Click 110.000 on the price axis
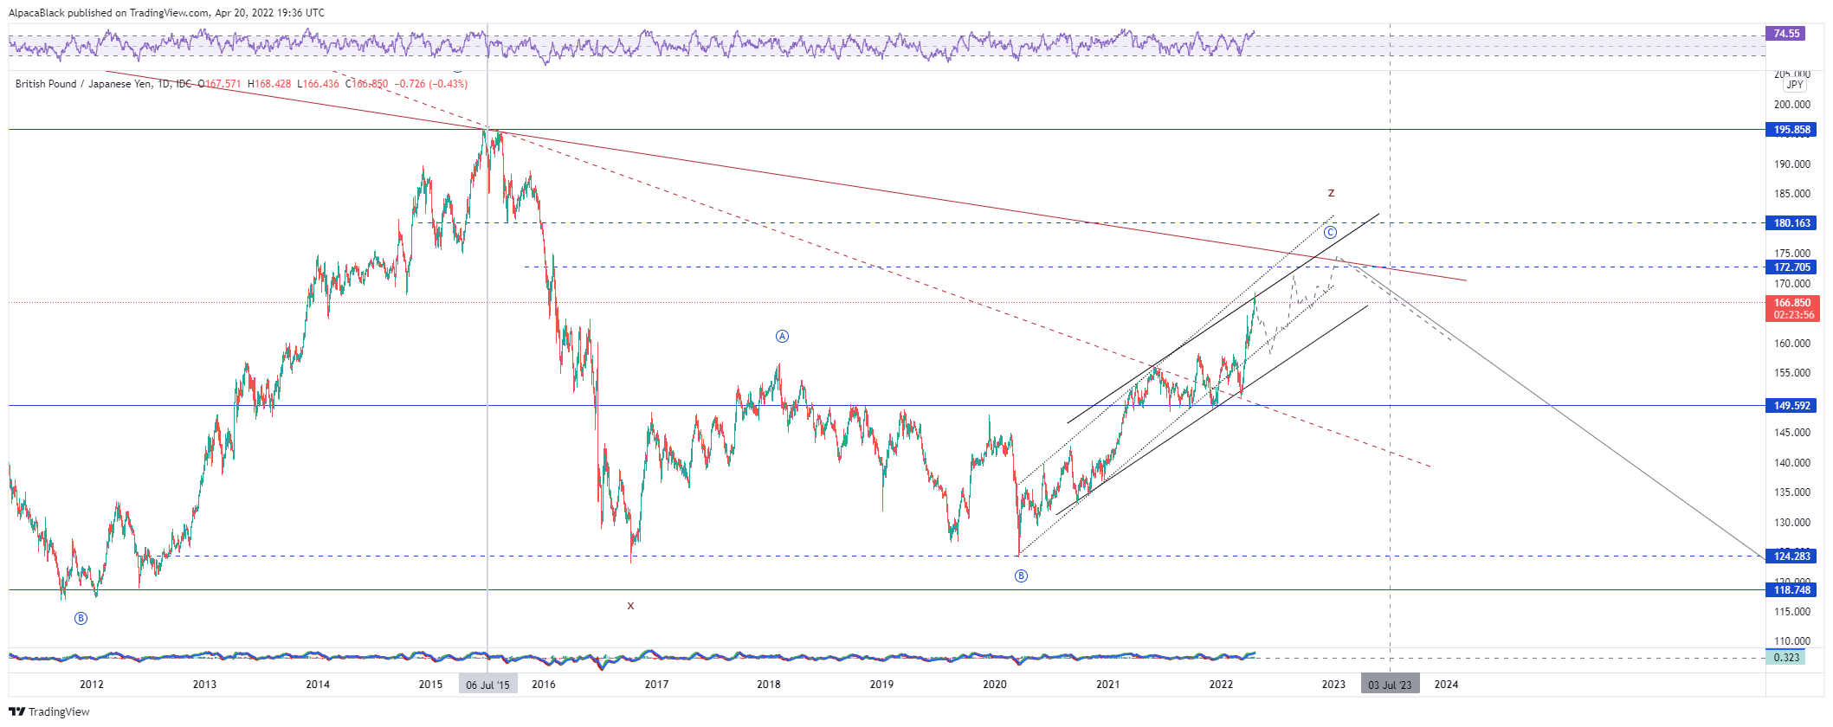Viewport: 1833px width, 727px height. pyautogui.click(x=1791, y=641)
